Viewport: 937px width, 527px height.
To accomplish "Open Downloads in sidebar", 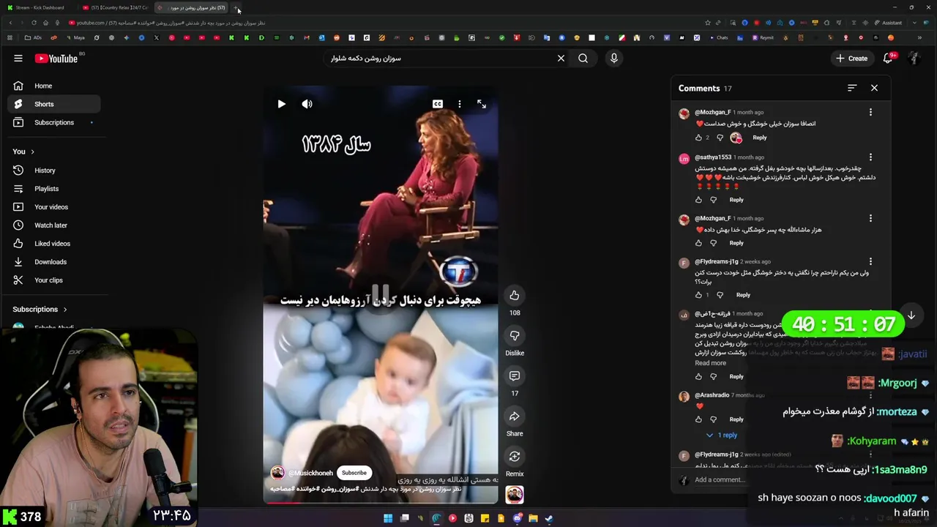I will [53, 262].
